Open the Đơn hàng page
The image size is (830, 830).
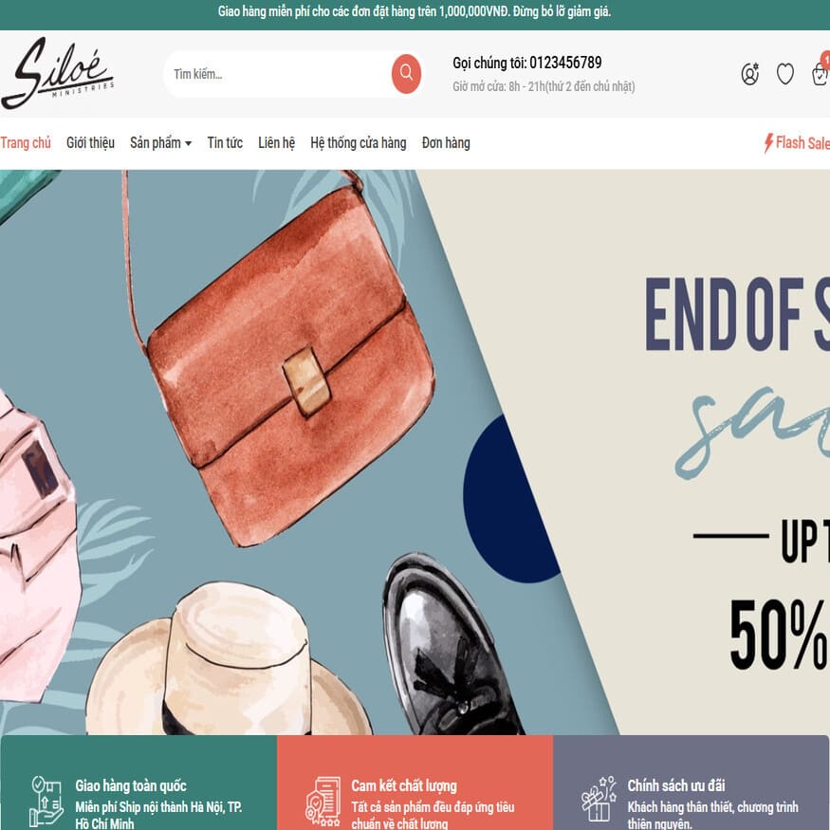(x=446, y=143)
